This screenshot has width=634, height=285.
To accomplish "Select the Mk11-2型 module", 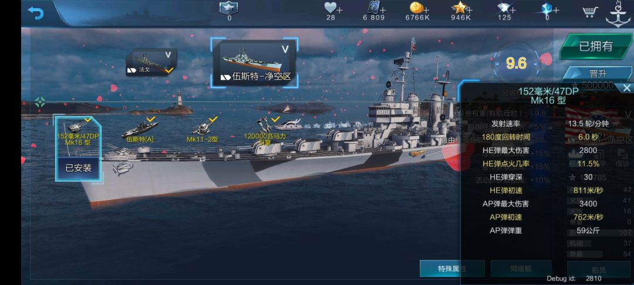I will coord(203,130).
